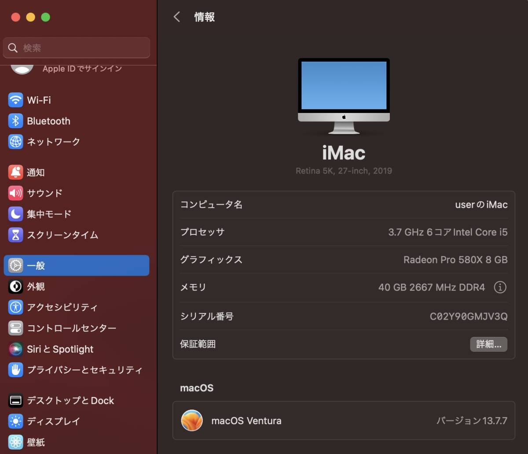Click the 外観 appearance icon

15,287
